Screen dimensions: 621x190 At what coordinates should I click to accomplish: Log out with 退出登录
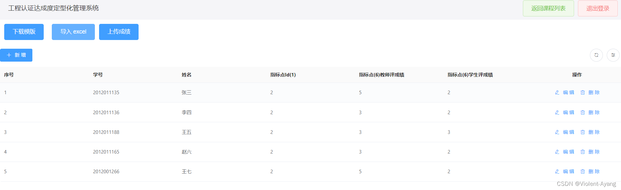click(x=598, y=8)
